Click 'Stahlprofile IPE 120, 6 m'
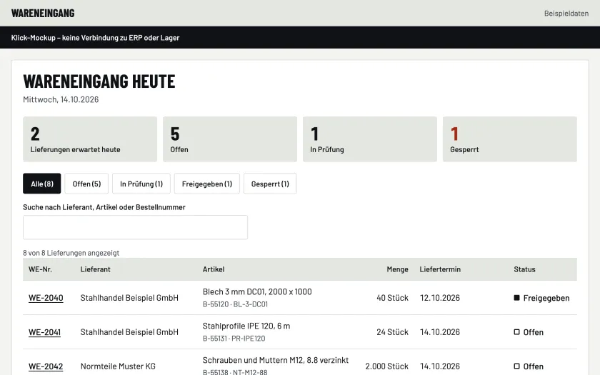600x375 pixels. pyautogui.click(x=246, y=326)
